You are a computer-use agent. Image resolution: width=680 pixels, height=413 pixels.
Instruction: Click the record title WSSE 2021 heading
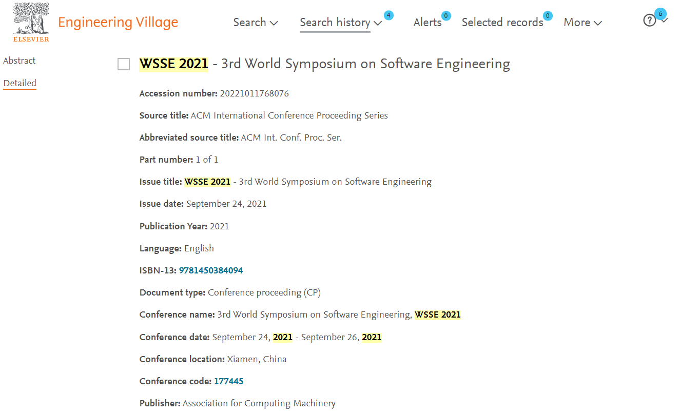point(324,64)
